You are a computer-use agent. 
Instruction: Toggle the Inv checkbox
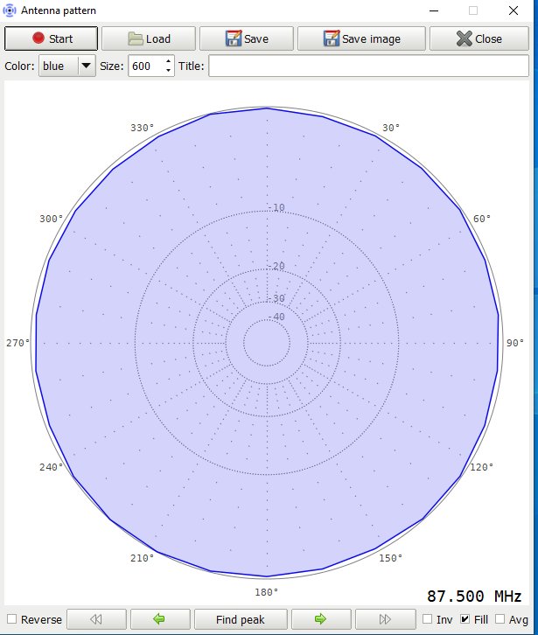tap(427, 619)
